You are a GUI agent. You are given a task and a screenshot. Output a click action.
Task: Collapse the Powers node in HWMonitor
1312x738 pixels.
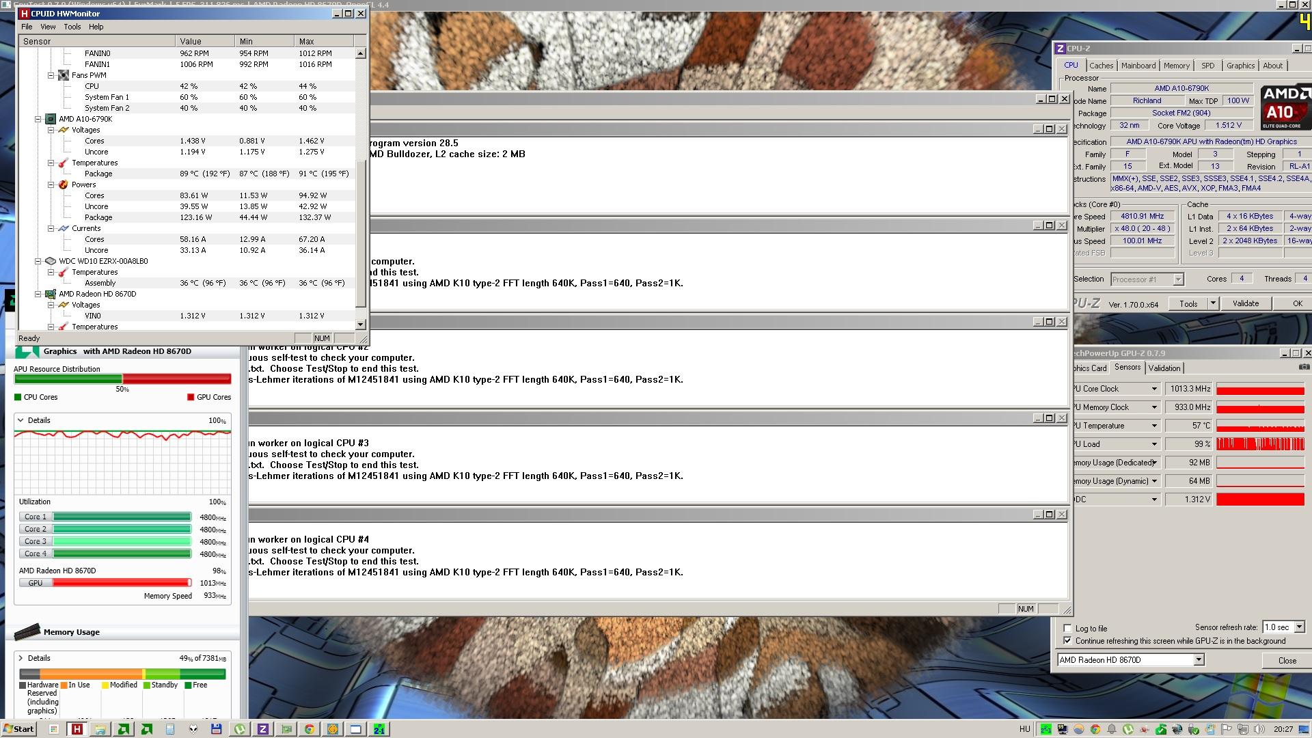[x=51, y=184]
